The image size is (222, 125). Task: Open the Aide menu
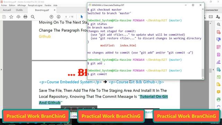[55, 6]
